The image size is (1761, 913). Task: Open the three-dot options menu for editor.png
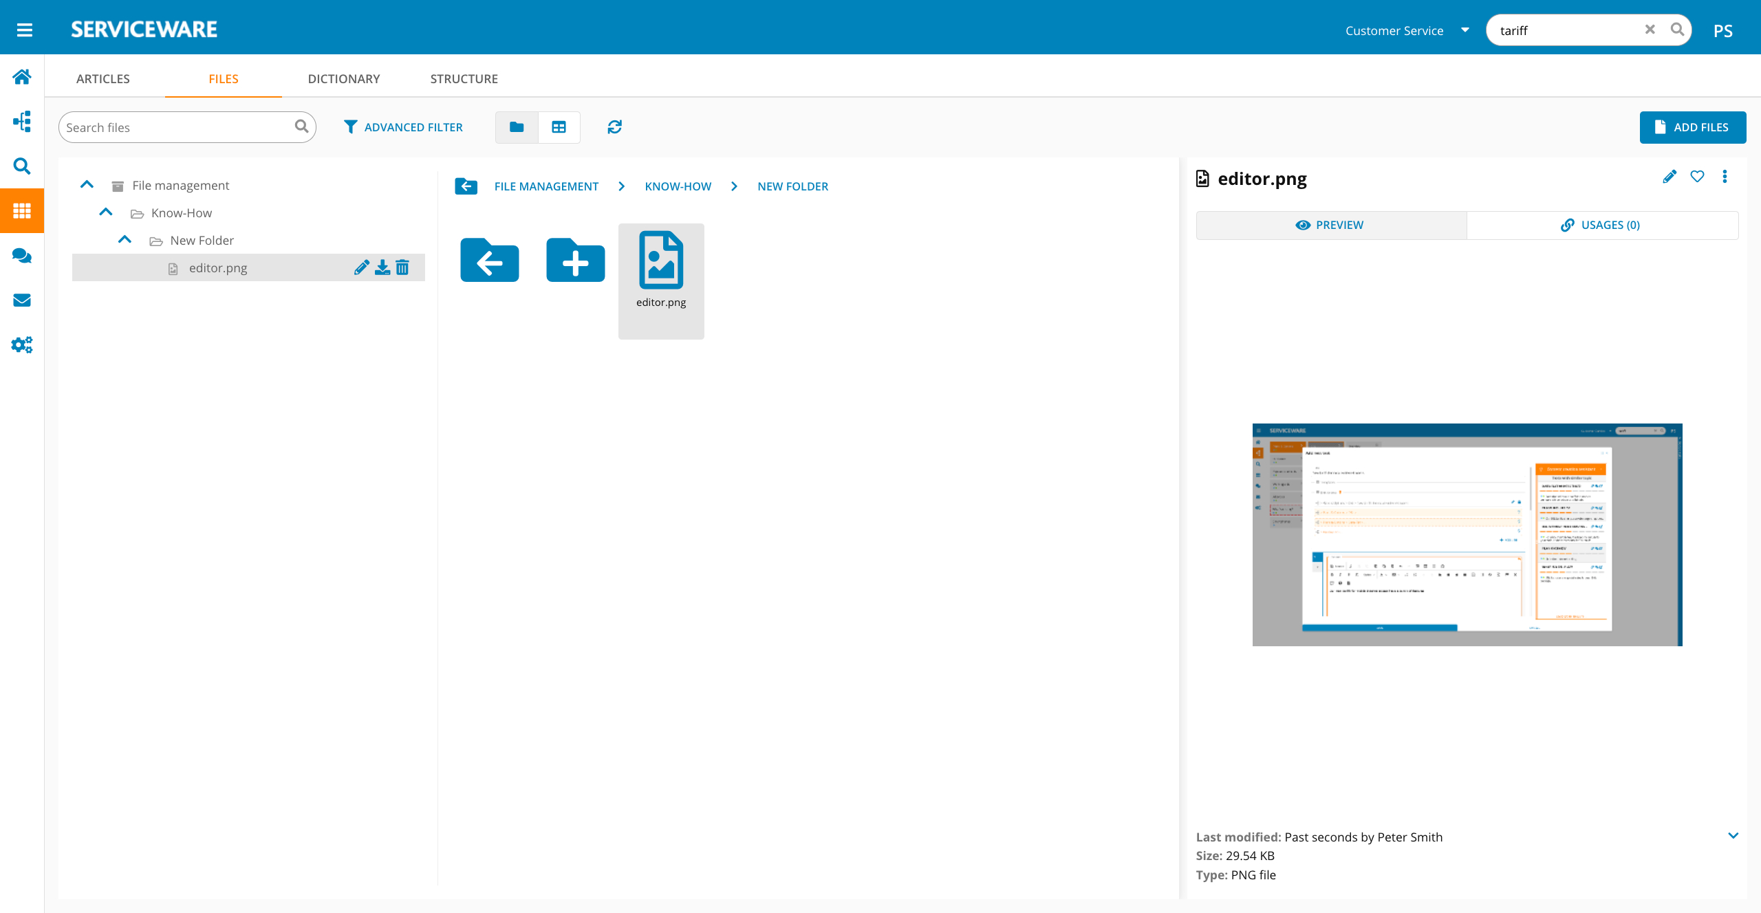[x=1725, y=177]
